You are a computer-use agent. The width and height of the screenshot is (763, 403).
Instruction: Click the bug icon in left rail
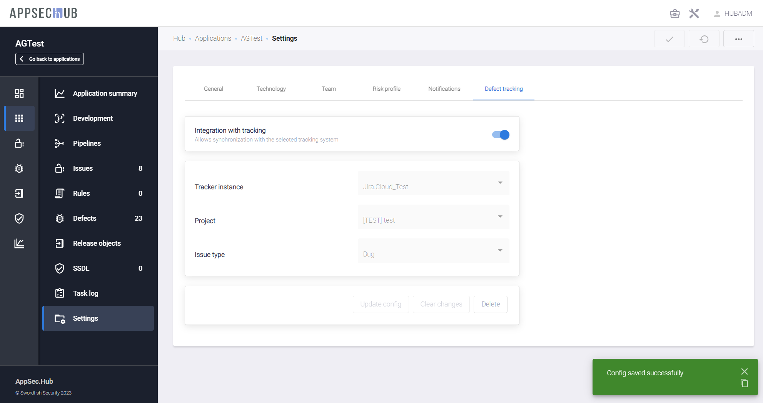19,168
